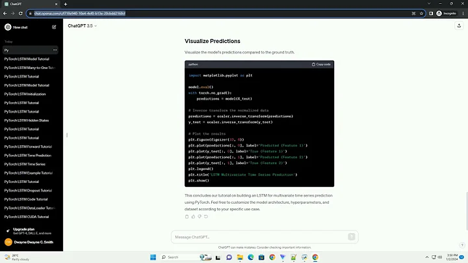Open the Dwayne C. Smith account menu
Screen dimensions: 468x263
[x=30, y=242]
